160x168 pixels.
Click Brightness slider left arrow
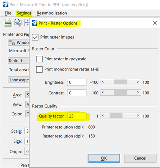[103, 82]
